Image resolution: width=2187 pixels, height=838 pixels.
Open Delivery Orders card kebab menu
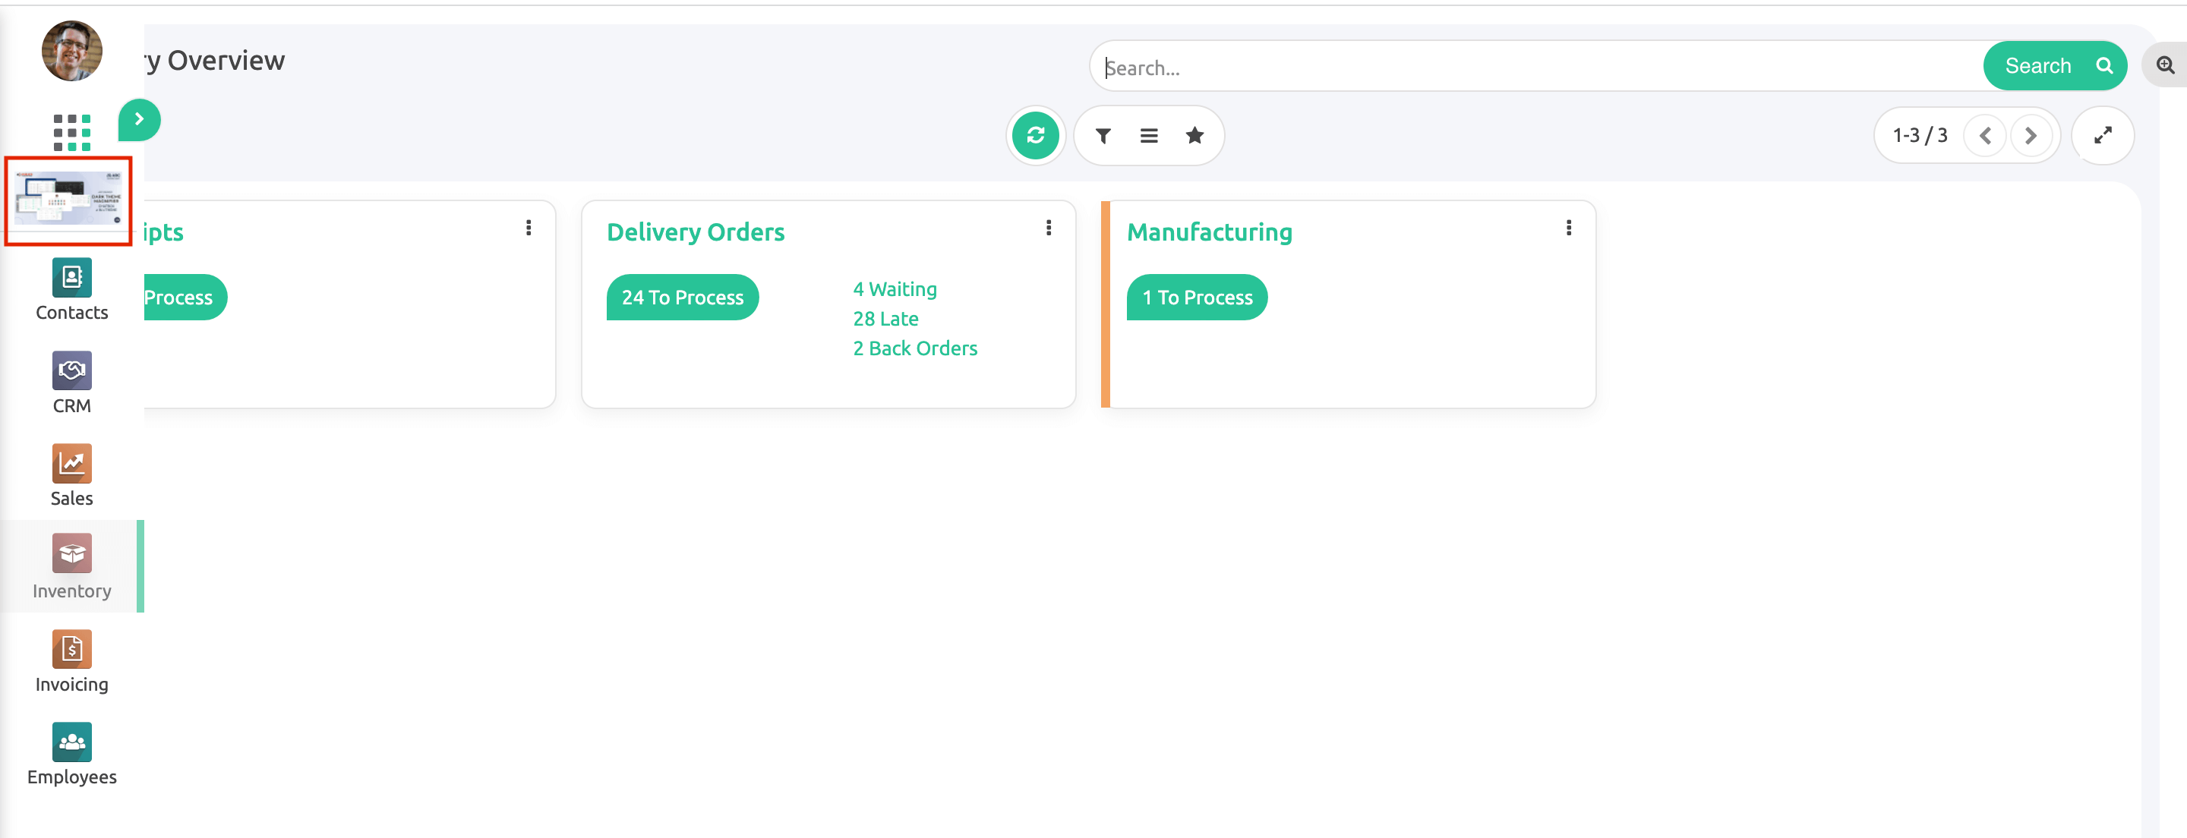coord(1049,228)
